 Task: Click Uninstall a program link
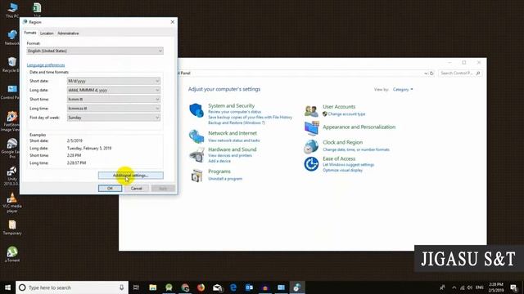(x=225, y=179)
